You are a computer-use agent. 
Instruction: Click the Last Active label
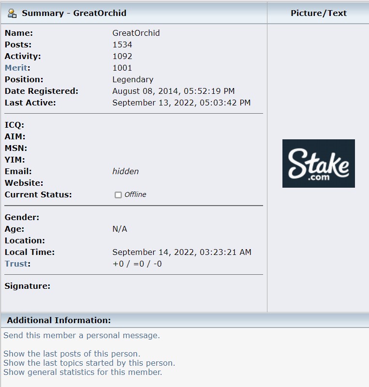click(30, 103)
